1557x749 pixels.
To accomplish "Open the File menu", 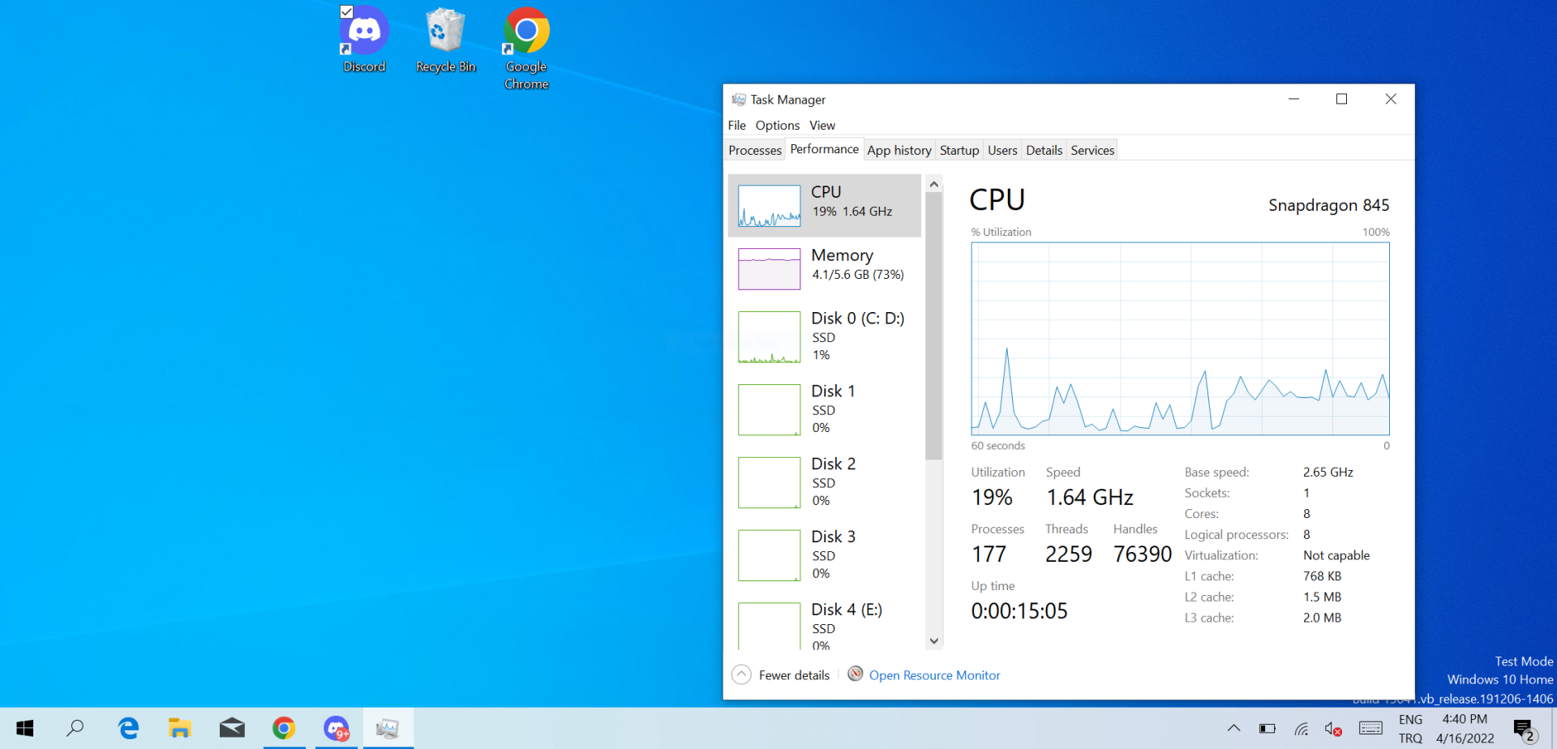I will pos(736,125).
